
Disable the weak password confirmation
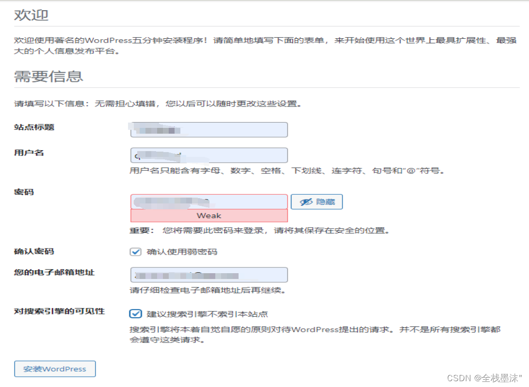(x=135, y=251)
